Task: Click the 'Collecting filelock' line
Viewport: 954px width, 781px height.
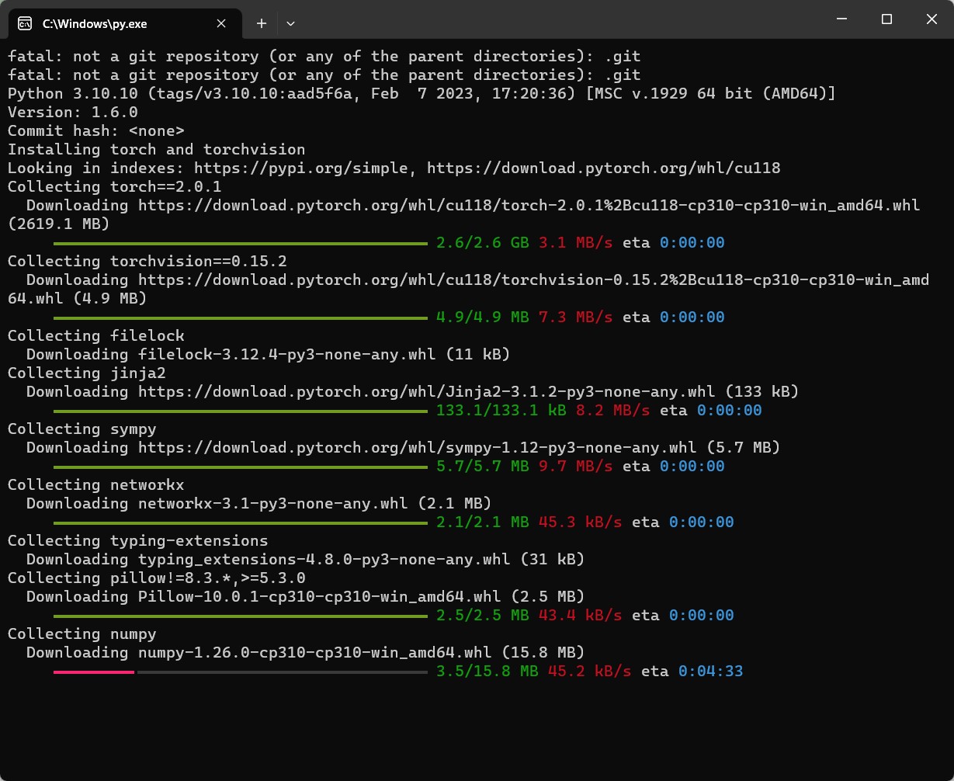Action: [x=96, y=336]
